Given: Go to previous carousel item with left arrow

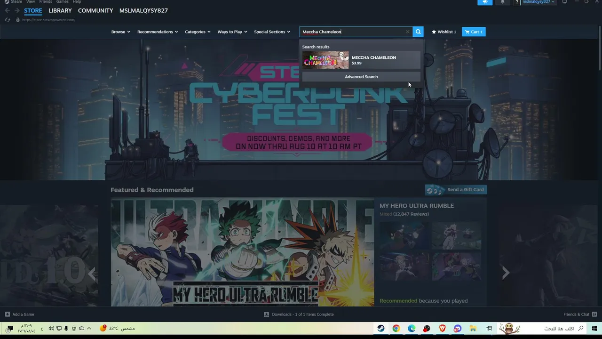Looking at the screenshot, I should tap(92, 273).
